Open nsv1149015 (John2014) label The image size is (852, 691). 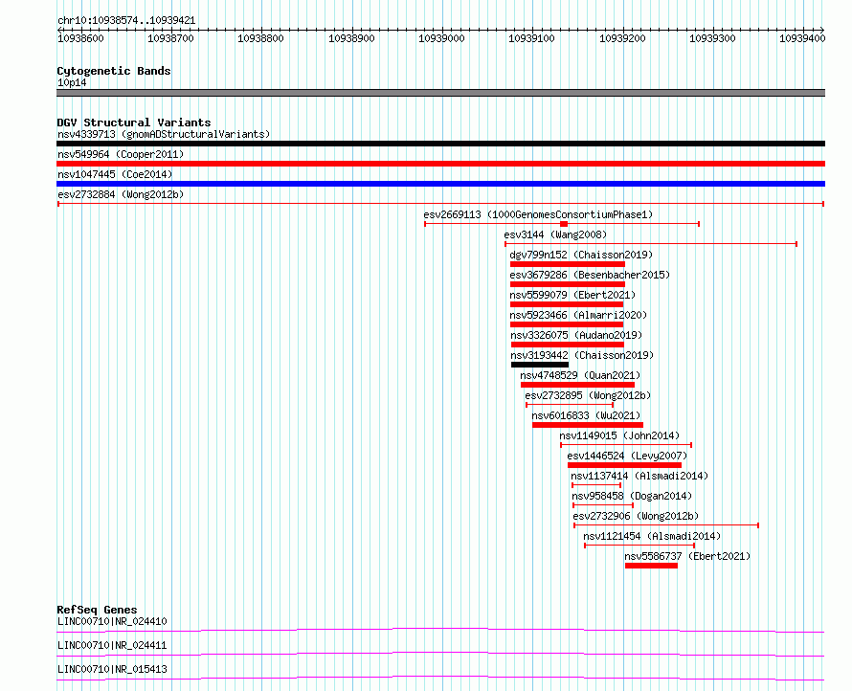point(619,435)
